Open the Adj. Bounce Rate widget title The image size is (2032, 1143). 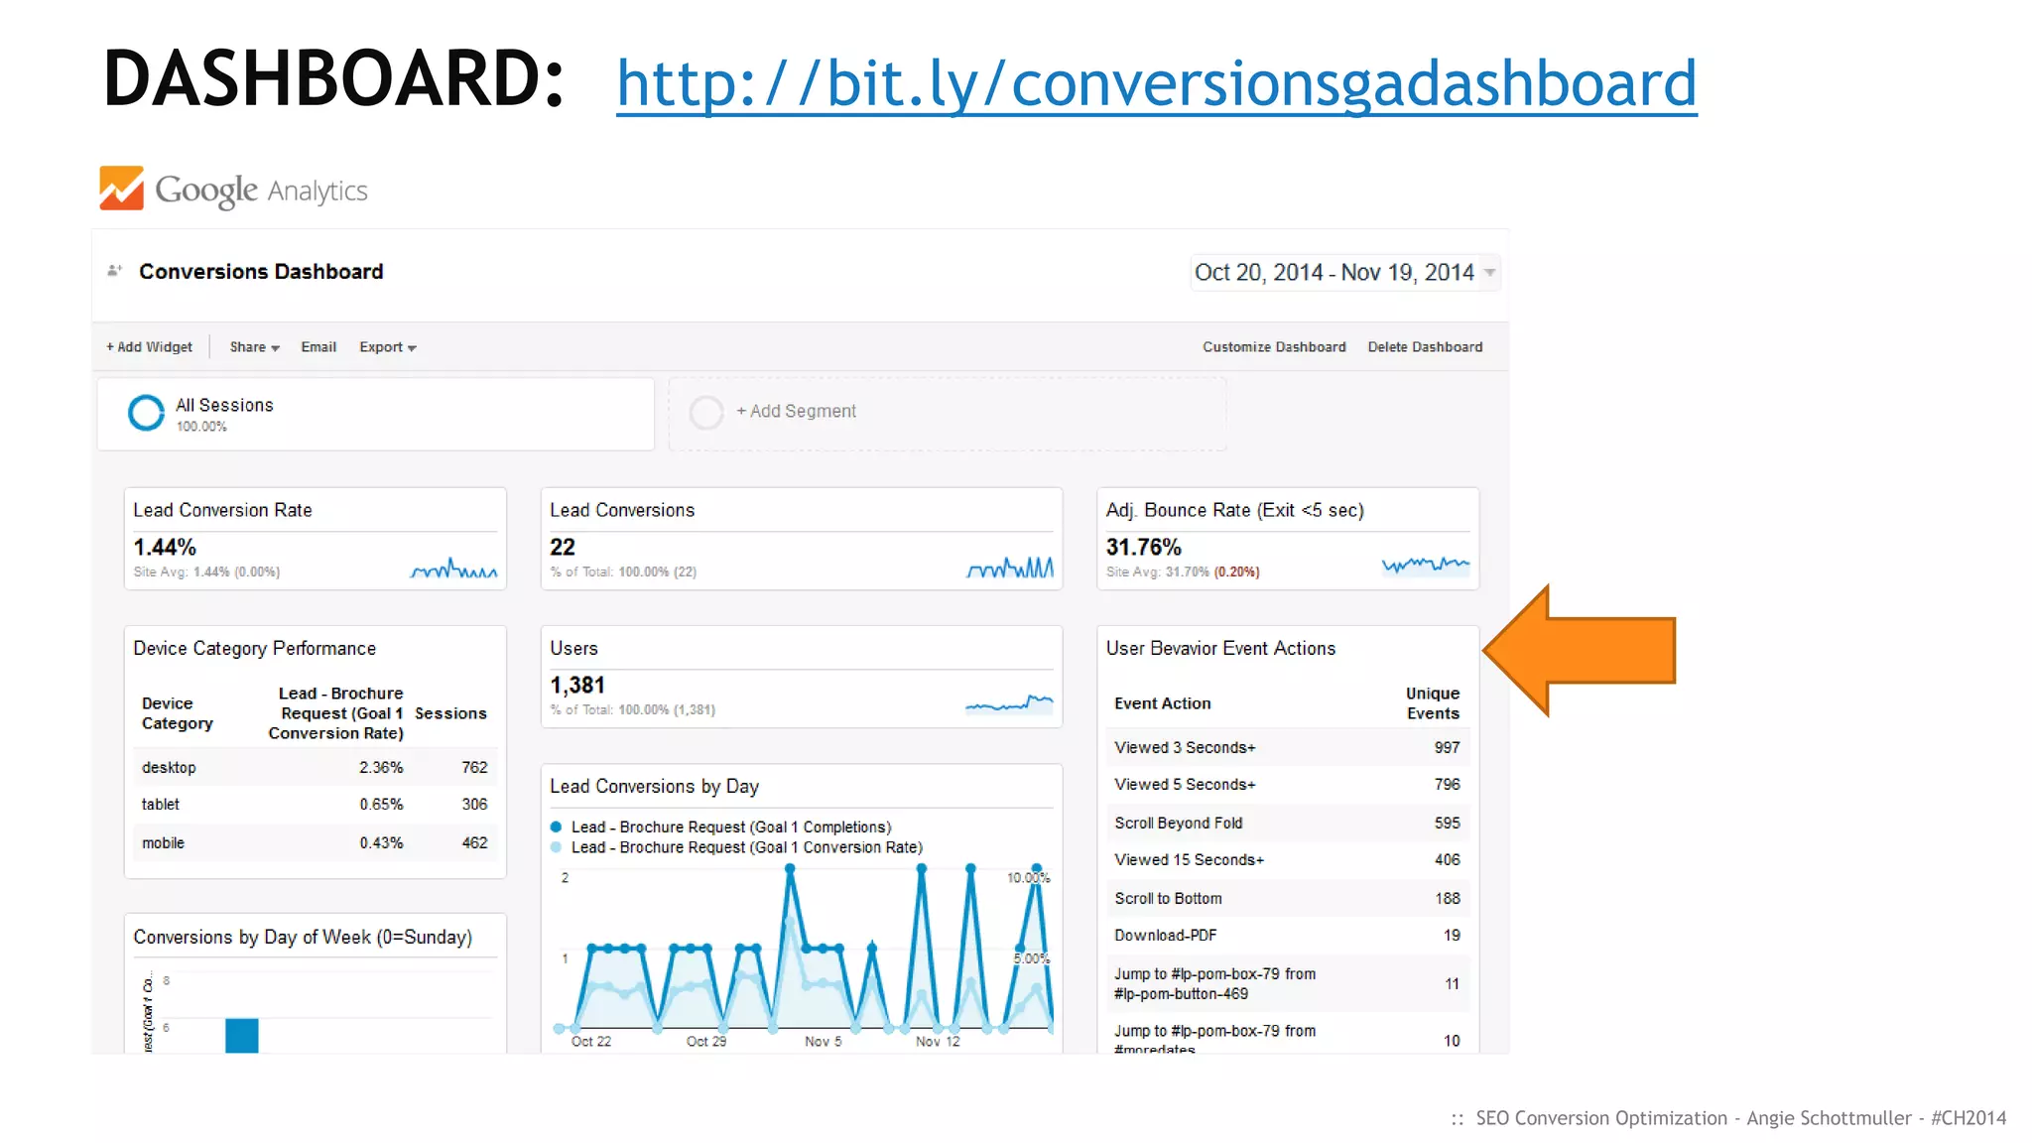[1234, 510]
